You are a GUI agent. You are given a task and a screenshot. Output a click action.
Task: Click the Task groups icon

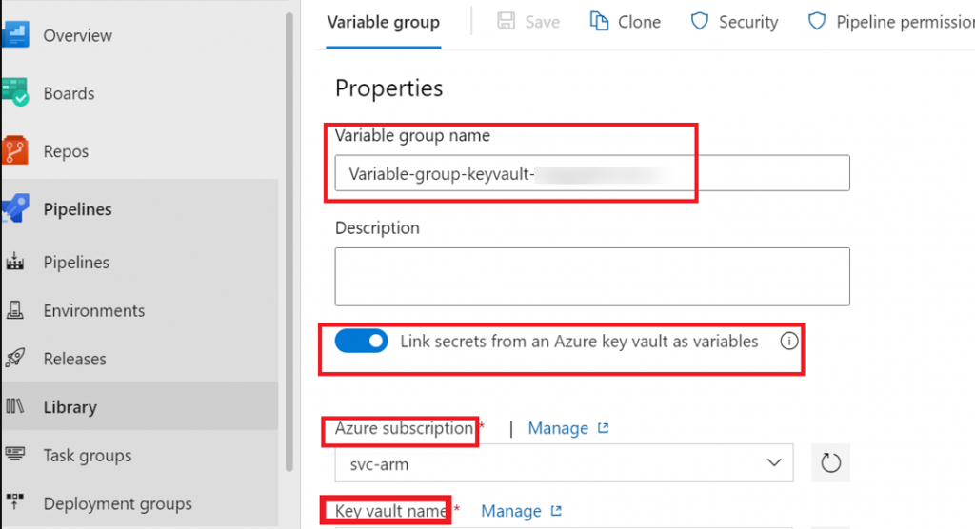pos(15,455)
